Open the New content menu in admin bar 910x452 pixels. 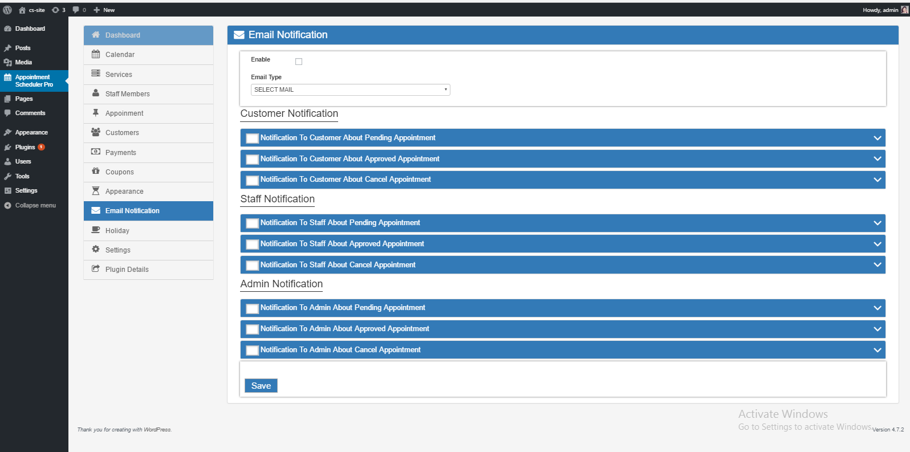104,10
